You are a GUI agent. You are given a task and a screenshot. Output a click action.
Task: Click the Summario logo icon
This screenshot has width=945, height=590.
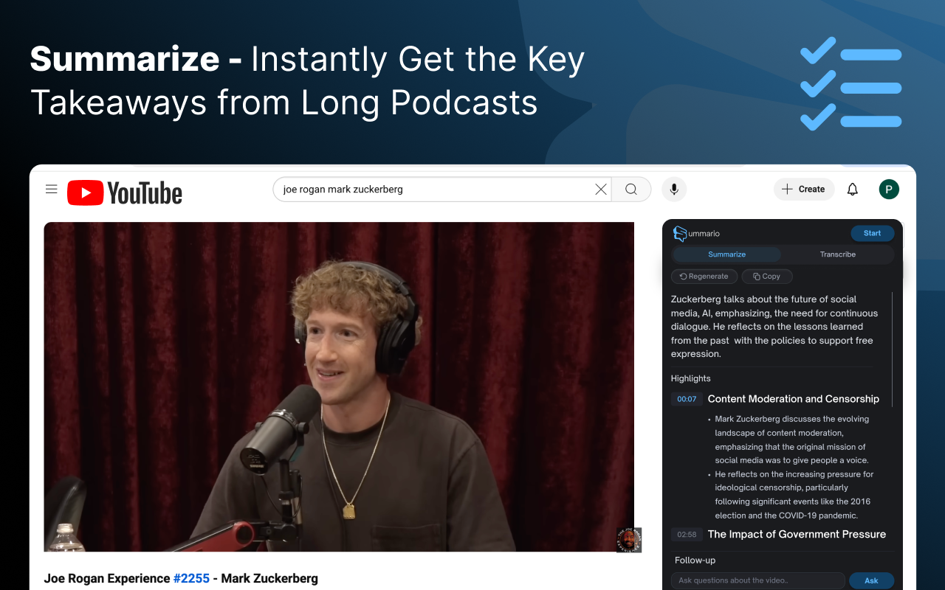click(x=680, y=234)
